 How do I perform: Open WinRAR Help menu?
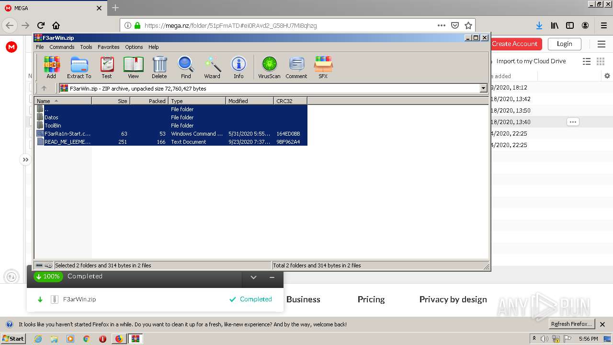tap(154, 47)
